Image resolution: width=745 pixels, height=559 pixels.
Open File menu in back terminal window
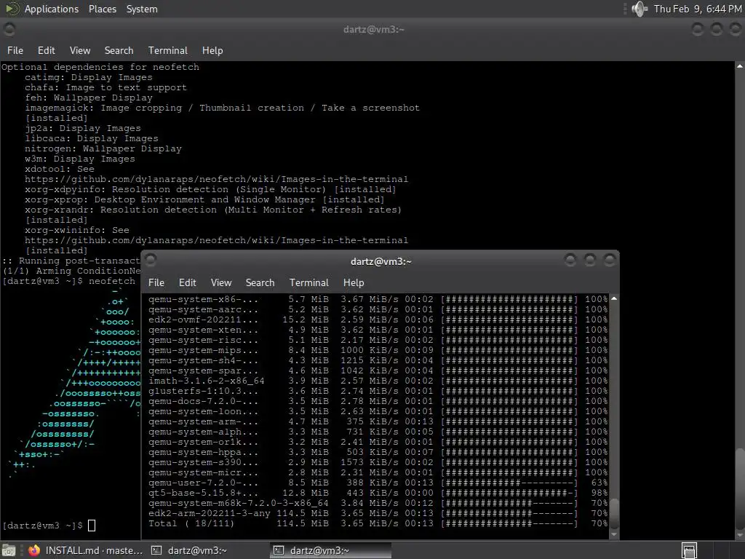15,50
